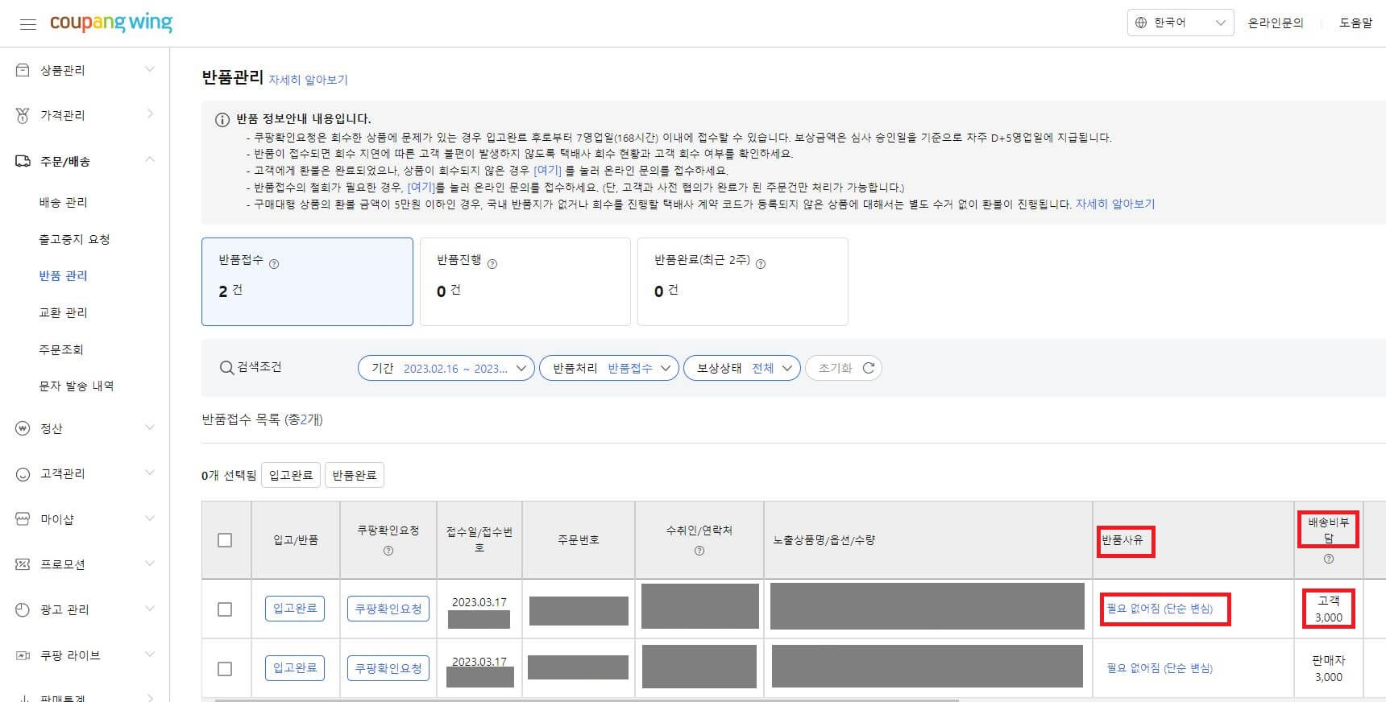Click the refresh icon in 초기화
This screenshot has height=702, width=1386.
(869, 368)
